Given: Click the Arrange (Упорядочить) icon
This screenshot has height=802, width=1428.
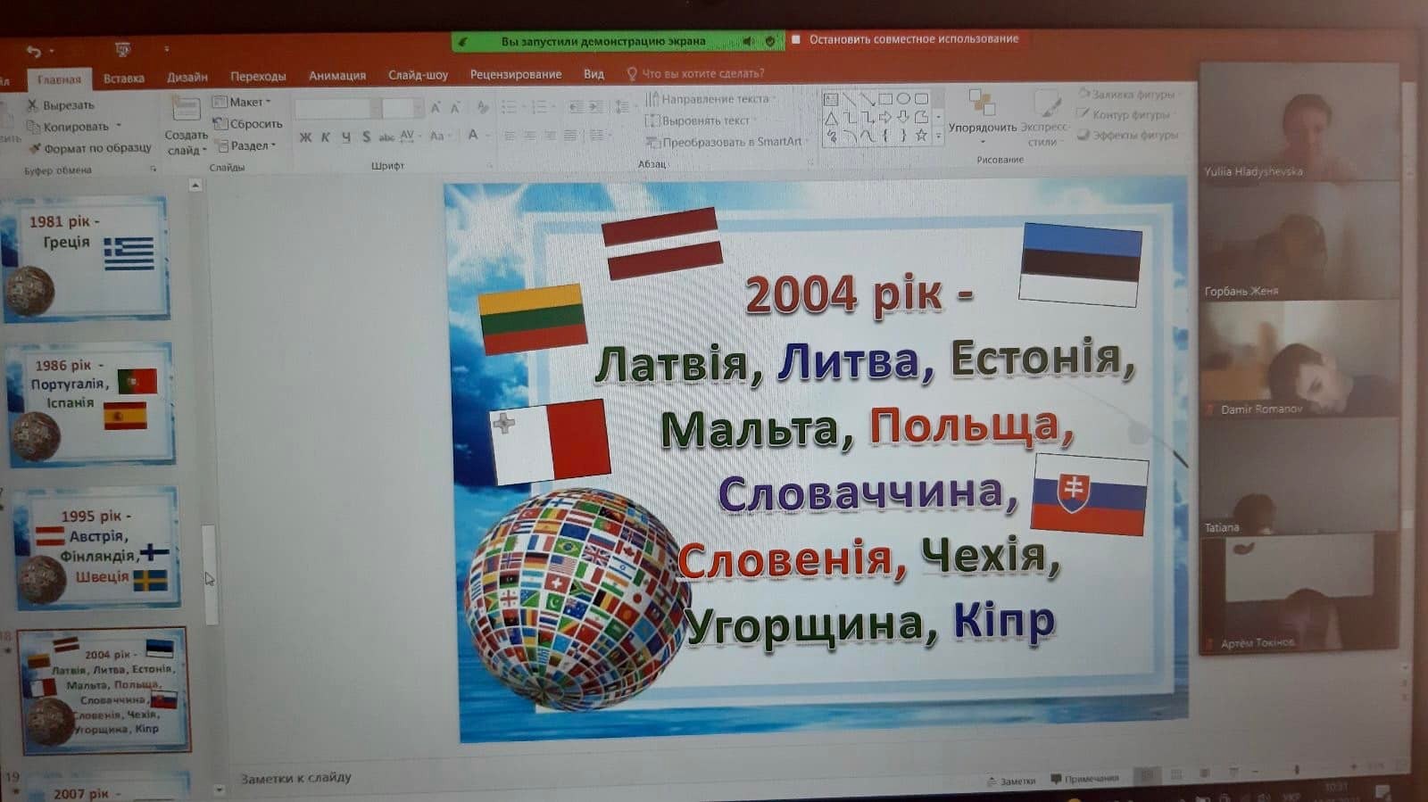Looking at the screenshot, I should point(982,104).
